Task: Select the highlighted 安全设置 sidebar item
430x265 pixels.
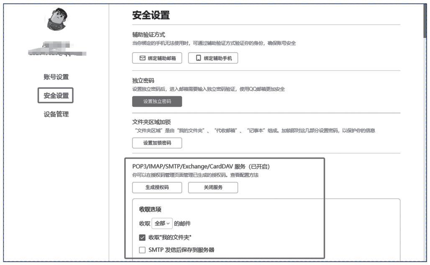Action: click(56, 95)
